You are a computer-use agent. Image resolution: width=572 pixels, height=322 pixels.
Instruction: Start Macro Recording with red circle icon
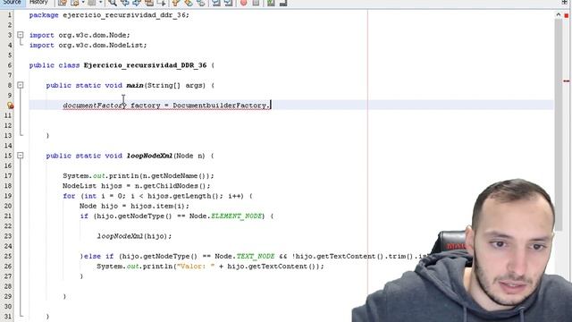point(243,3)
